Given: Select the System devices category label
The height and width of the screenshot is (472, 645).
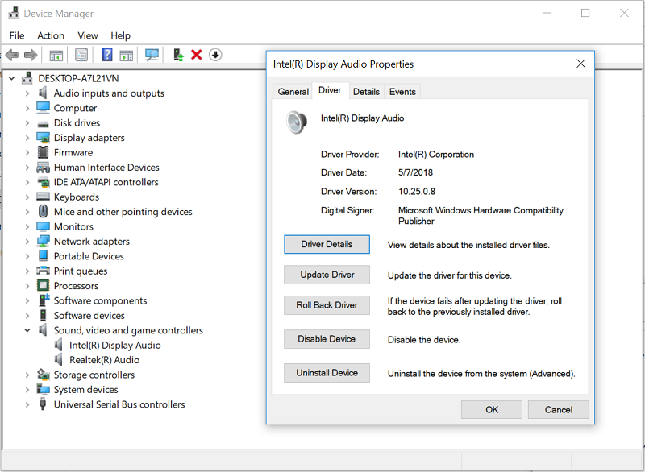Looking at the screenshot, I should [x=86, y=389].
